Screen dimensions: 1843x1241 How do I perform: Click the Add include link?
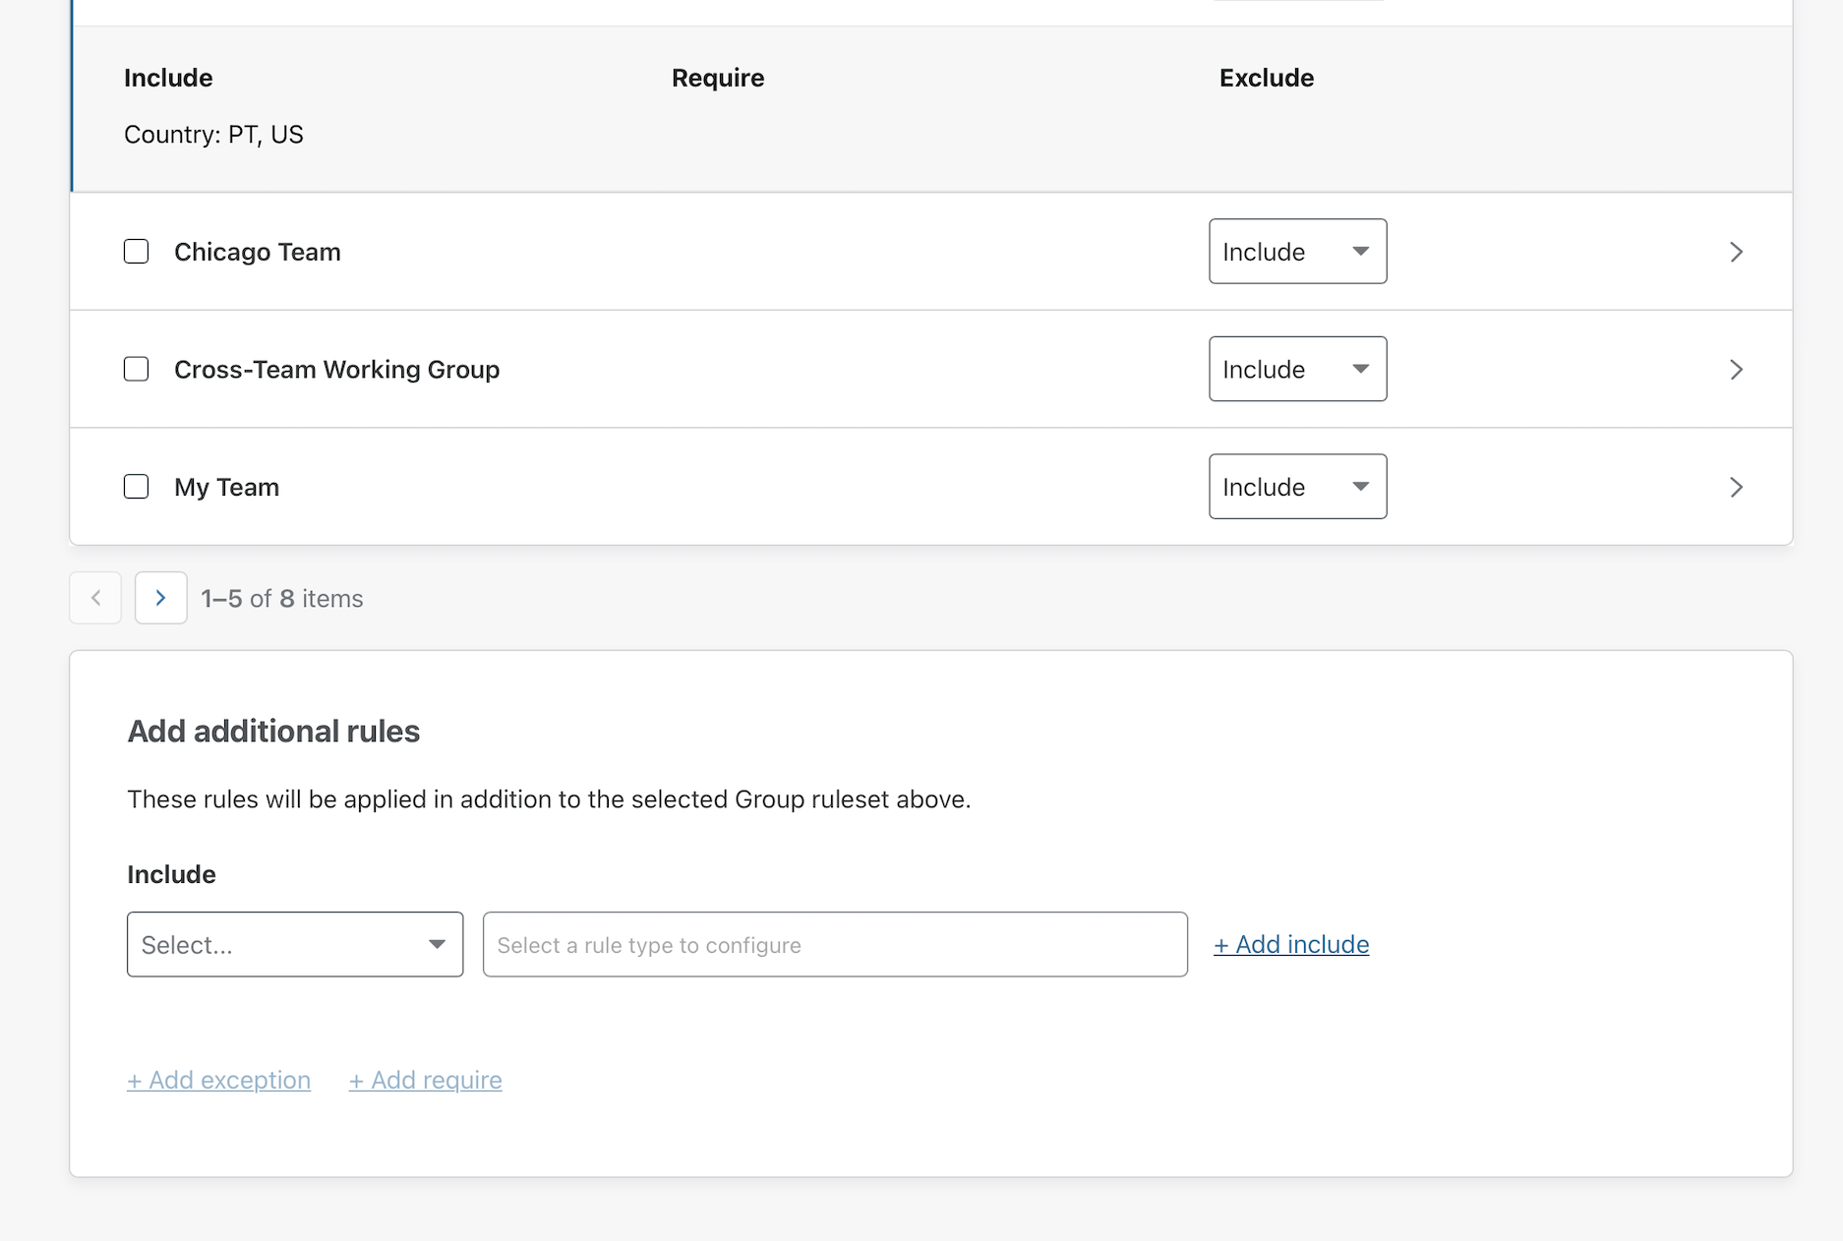(x=1291, y=945)
